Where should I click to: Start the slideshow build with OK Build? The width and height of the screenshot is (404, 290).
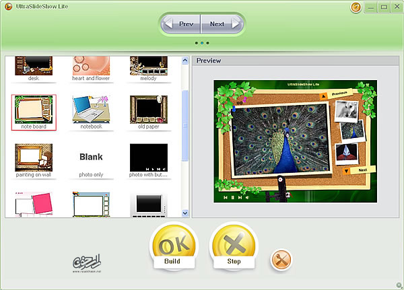tap(174, 247)
